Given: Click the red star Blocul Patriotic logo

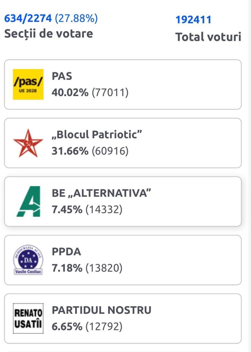Looking at the screenshot, I should pos(28,143).
